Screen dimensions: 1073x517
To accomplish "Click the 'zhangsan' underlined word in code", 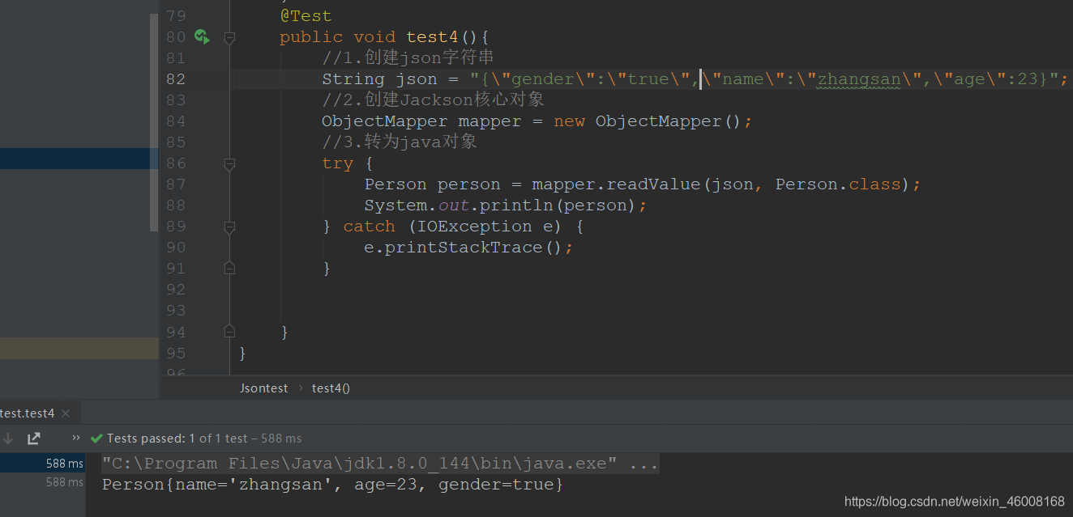I will 859,78.
